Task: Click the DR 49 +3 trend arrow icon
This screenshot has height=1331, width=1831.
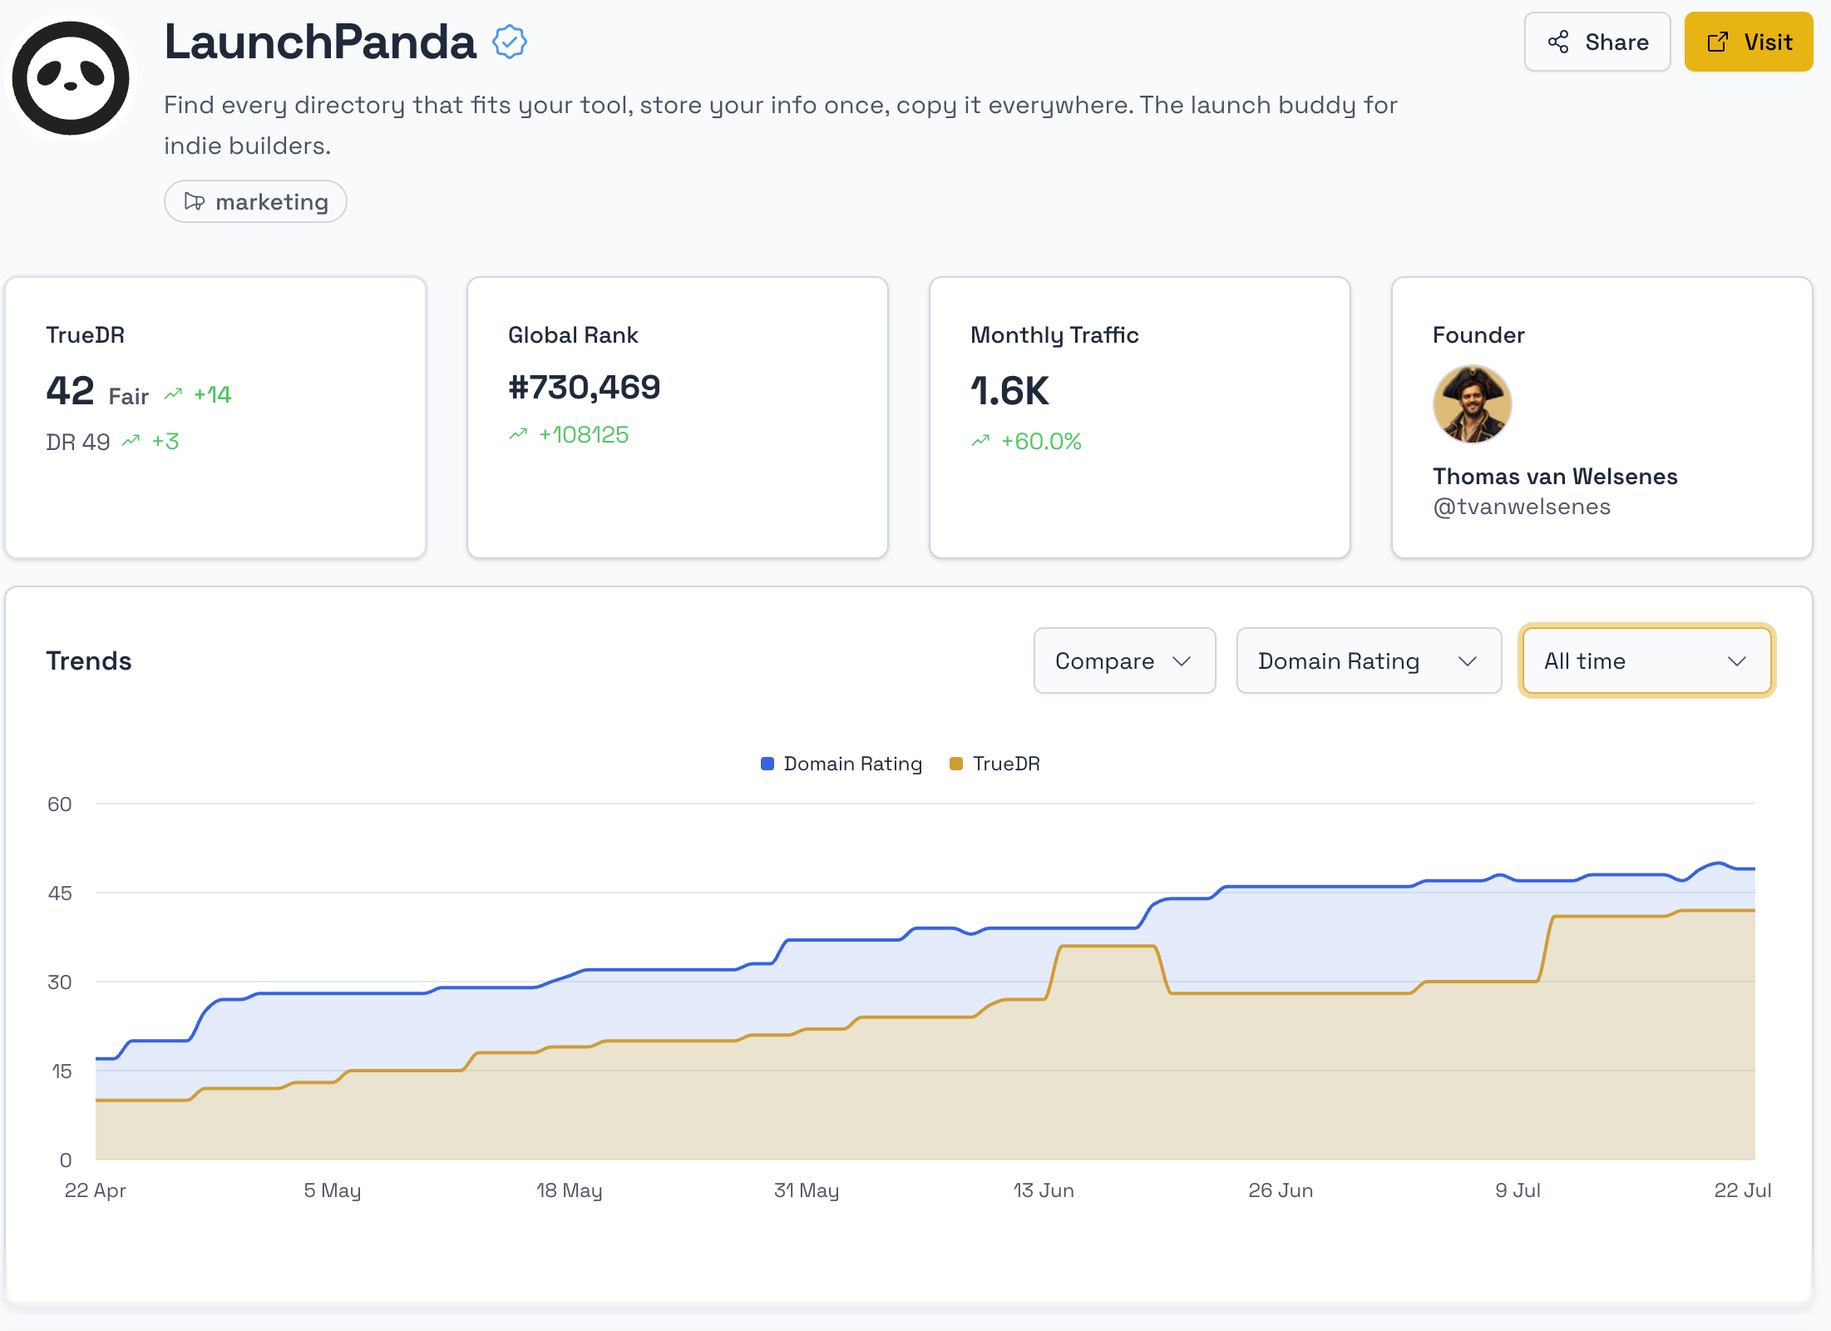Action: pos(131,441)
